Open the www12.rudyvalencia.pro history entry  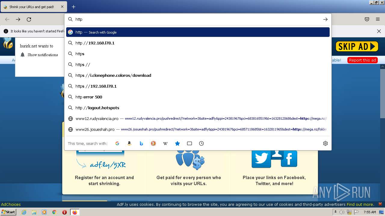point(198,118)
